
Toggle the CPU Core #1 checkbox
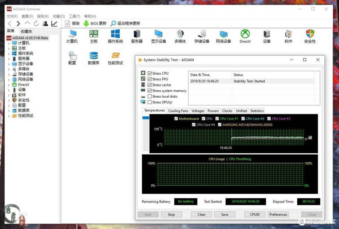click(217, 119)
